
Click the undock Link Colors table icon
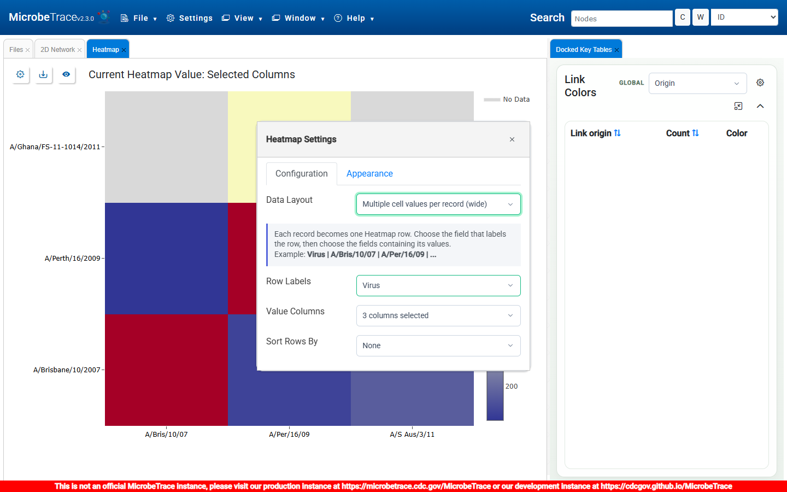tap(738, 106)
